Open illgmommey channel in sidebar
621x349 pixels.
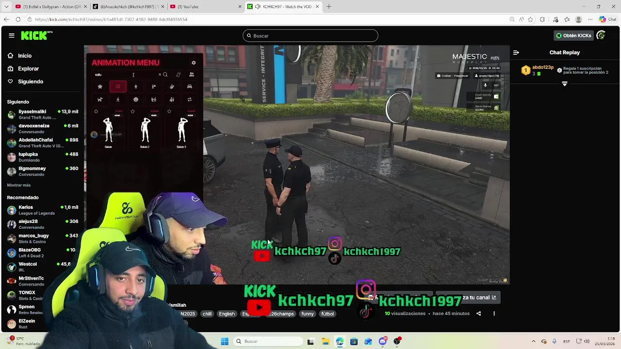[43, 171]
